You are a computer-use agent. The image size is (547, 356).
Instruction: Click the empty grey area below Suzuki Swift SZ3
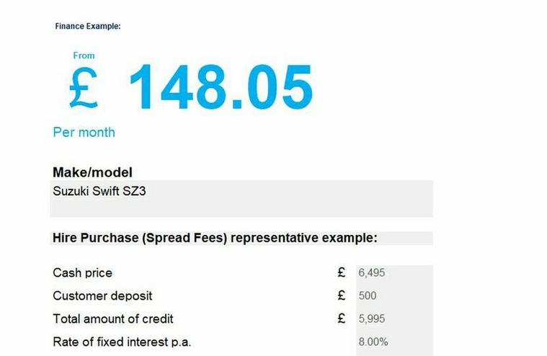[x=241, y=208]
